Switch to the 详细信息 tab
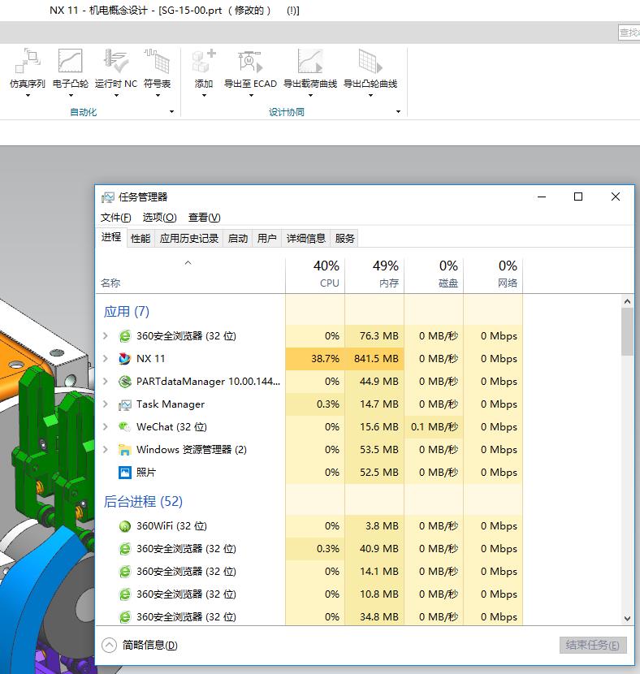The width and height of the screenshot is (640, 674). point(306,238)
